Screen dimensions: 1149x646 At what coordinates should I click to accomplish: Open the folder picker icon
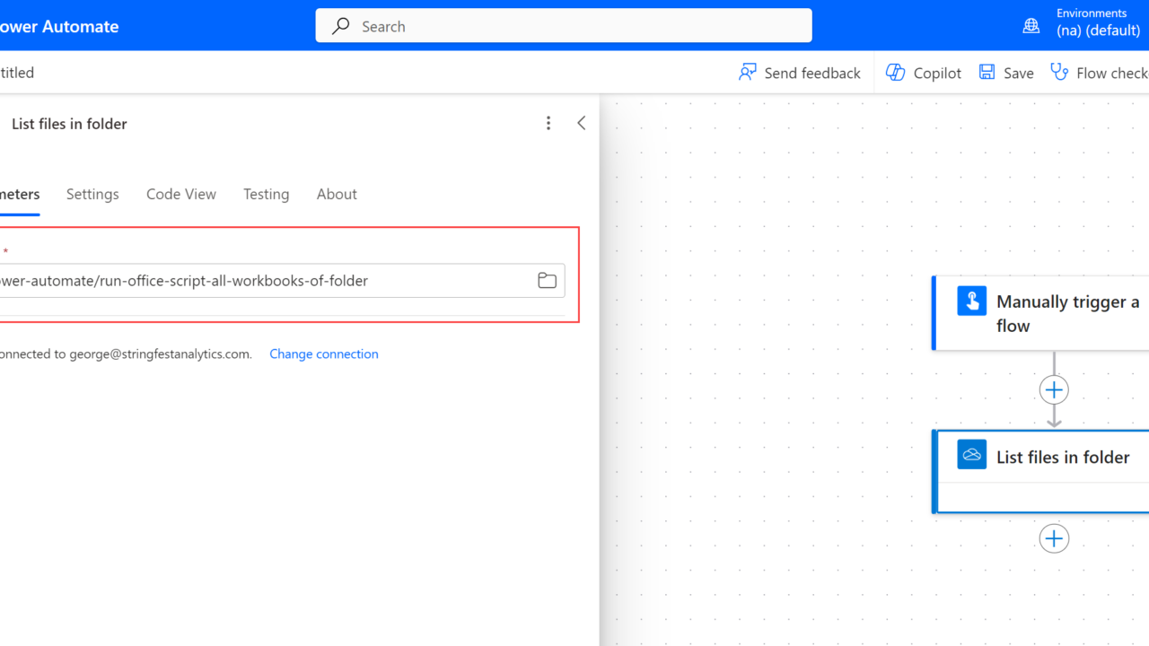547,281
